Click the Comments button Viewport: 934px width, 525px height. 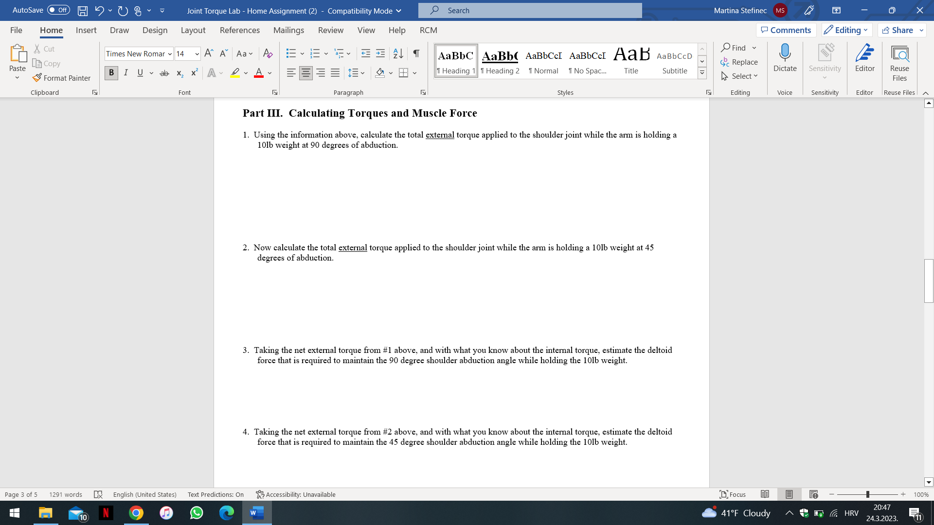(x=786, y=30)
